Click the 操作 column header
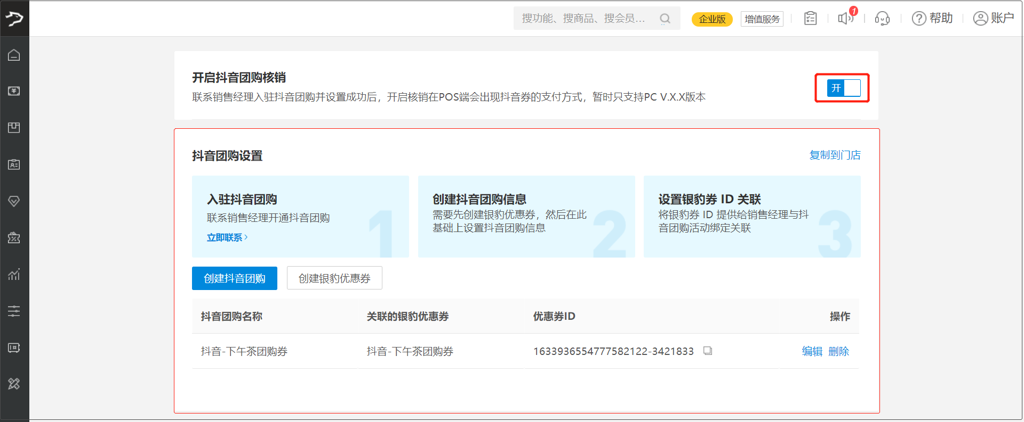1024x422 pixels. point(840,317)
